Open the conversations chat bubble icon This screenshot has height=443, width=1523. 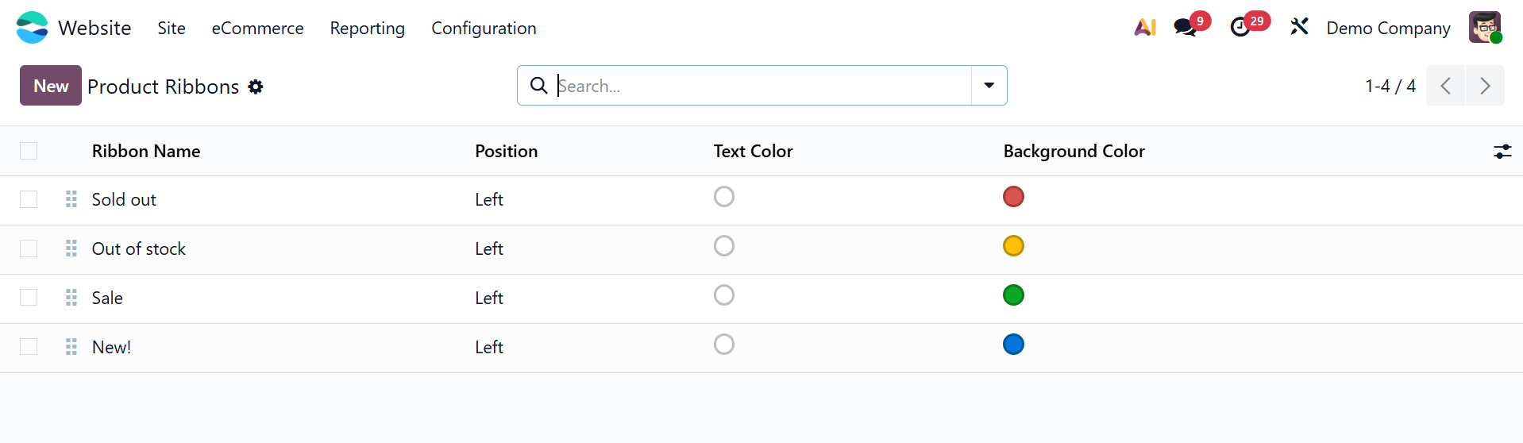1186,28
